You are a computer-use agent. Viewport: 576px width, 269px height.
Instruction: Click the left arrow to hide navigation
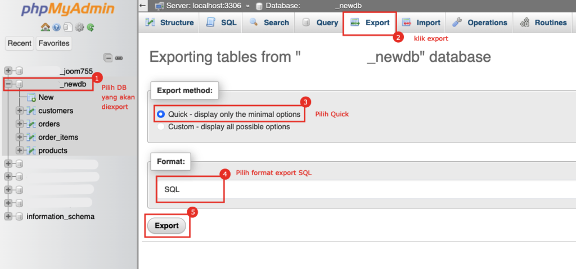pyautogui.click(x=143, y=6)
